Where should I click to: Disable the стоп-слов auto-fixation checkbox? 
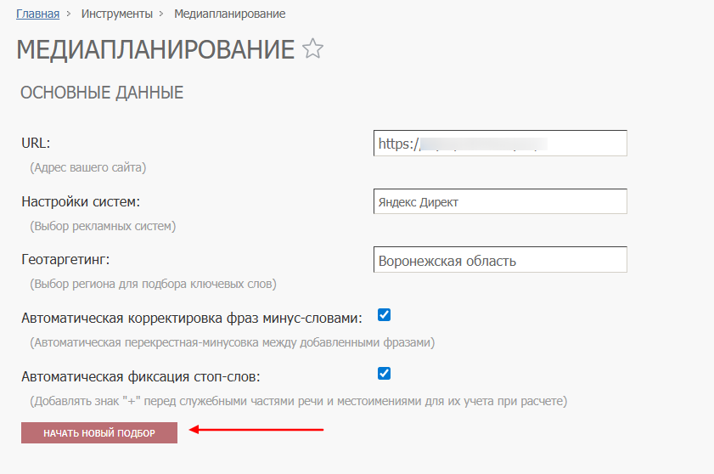(384, 373)
